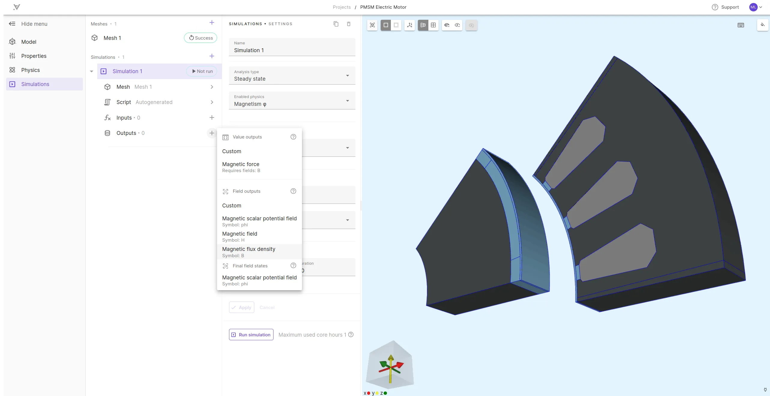Viewport: 770px width, 396px height.
Task: Click the greyed-out restore visibility eye icon
Action: coord(471,25)
